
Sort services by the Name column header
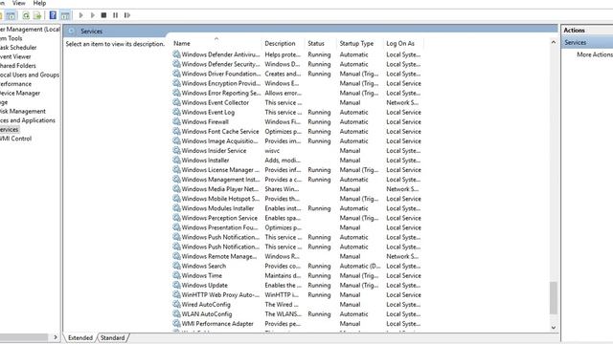[216, 43]
